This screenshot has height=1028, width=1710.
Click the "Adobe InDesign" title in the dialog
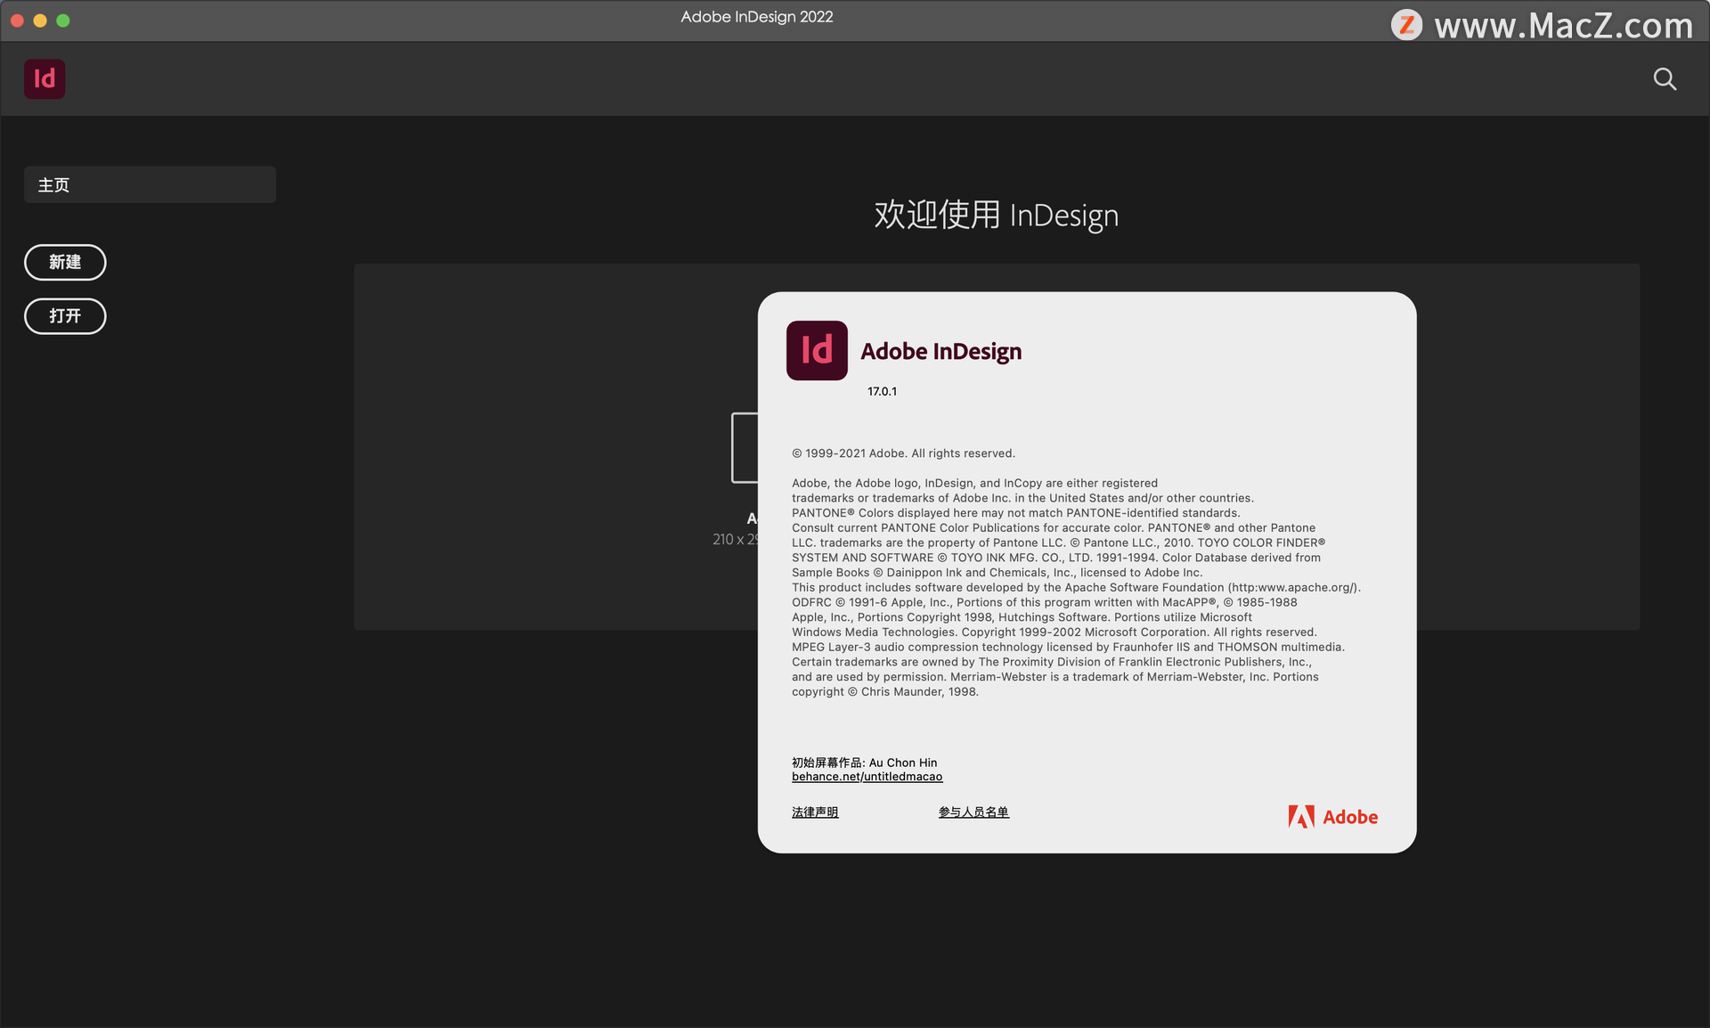click(941, 352)
